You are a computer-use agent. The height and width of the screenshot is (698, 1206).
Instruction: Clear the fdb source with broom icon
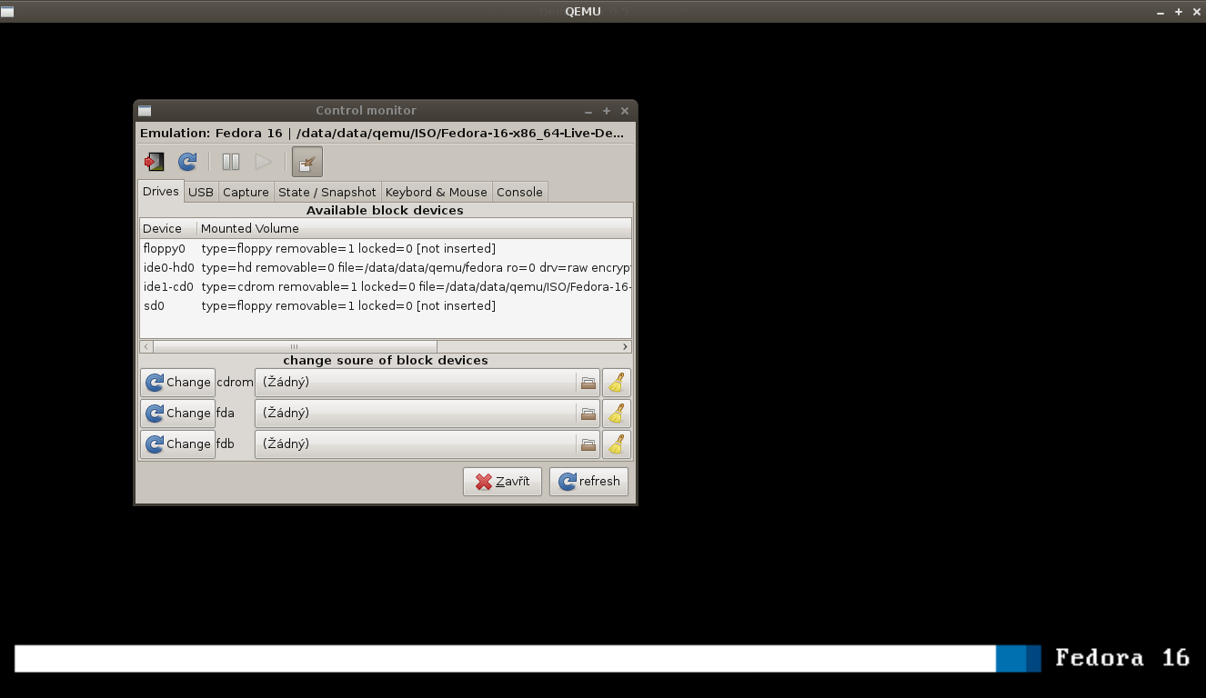pos(617,444)
